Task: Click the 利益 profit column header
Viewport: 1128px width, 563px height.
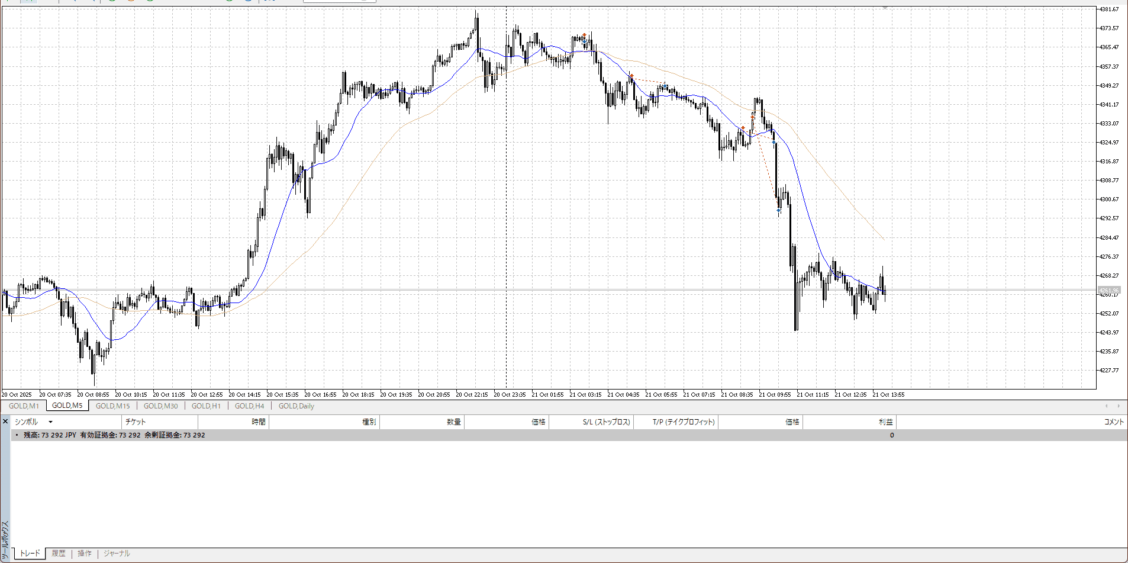Action: [885, 422]
